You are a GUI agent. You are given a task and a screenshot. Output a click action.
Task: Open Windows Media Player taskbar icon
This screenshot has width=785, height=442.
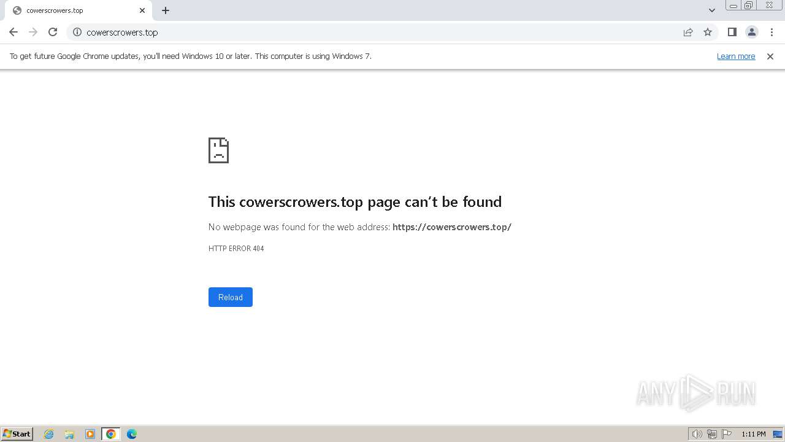tap(90, 434)
